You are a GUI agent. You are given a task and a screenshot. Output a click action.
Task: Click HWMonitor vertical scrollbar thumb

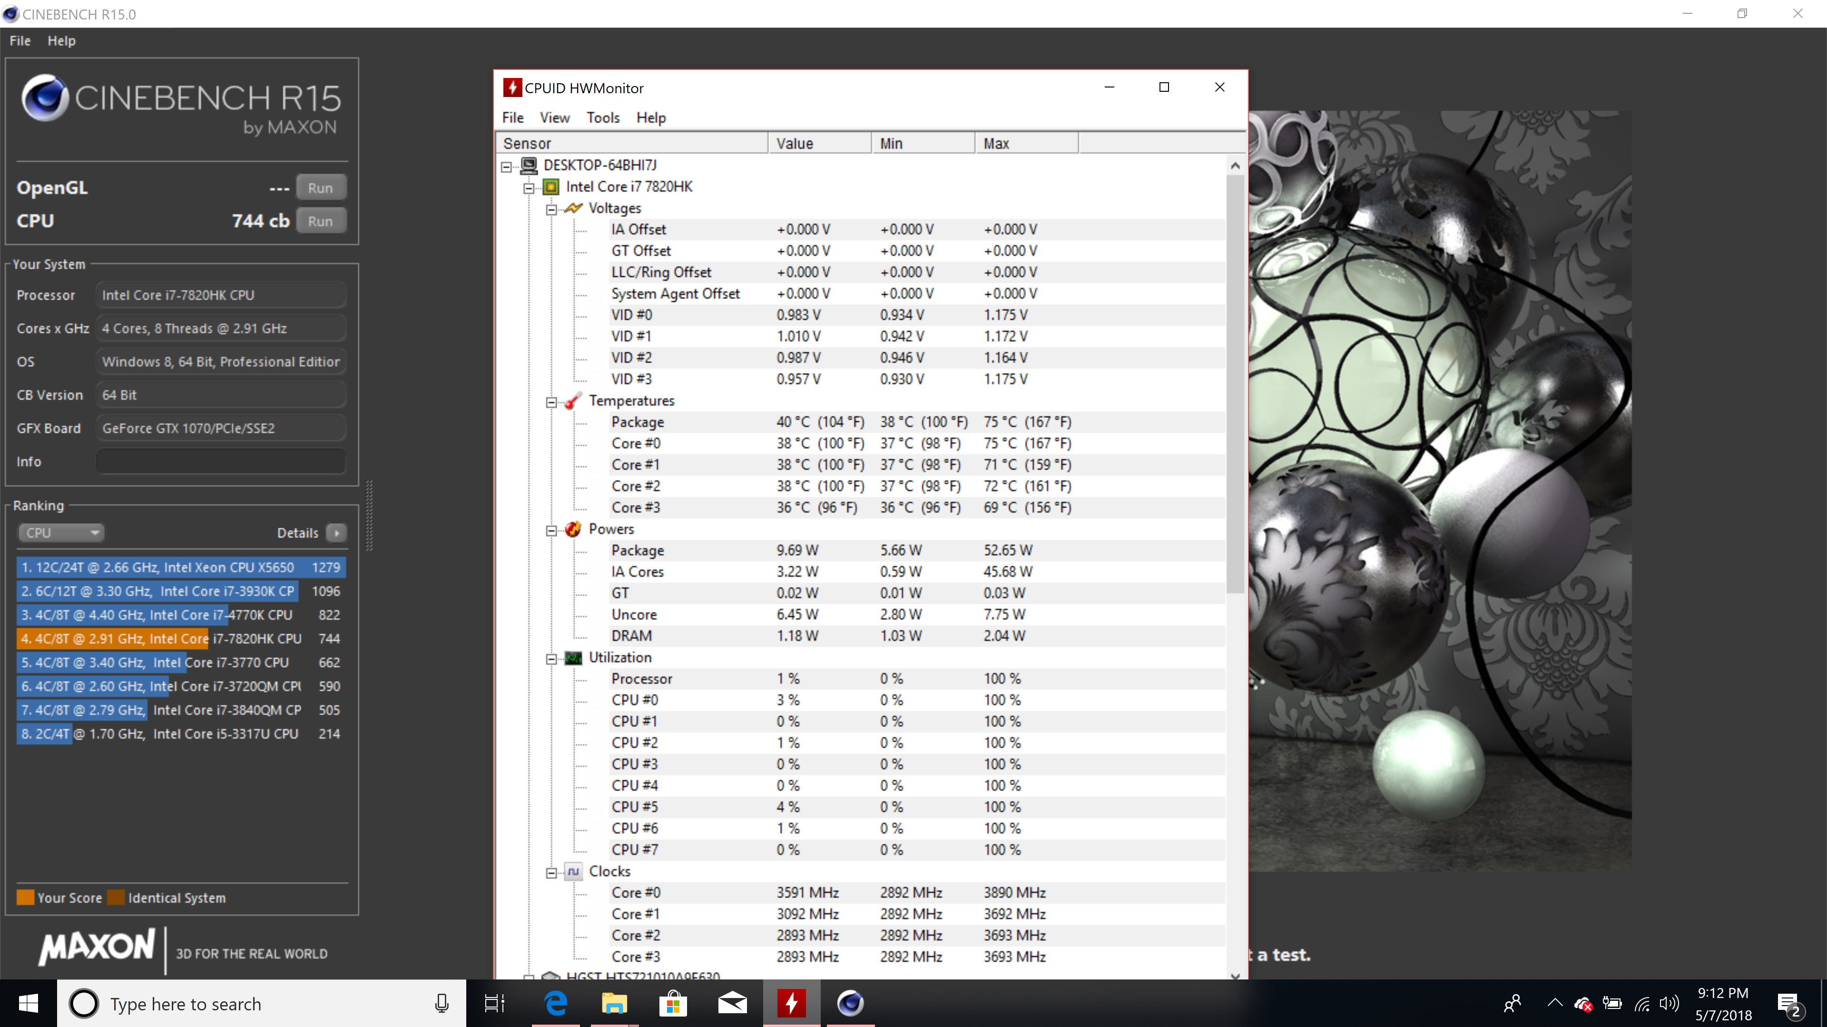coord(1235,383)
